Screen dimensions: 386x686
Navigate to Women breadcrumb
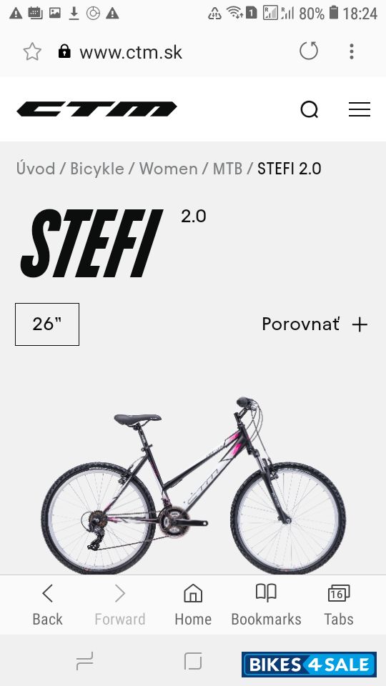click(169, 169)
